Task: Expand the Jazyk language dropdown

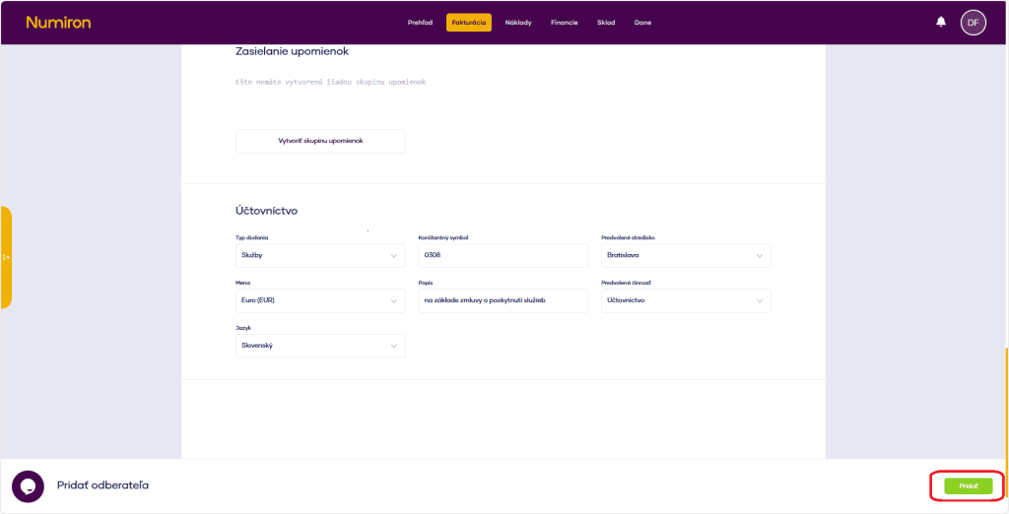Action: 319,346
